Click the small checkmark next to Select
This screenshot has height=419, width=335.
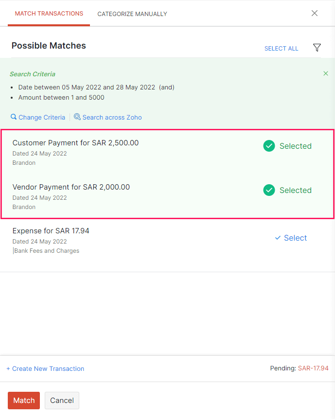tap(278, 238)
